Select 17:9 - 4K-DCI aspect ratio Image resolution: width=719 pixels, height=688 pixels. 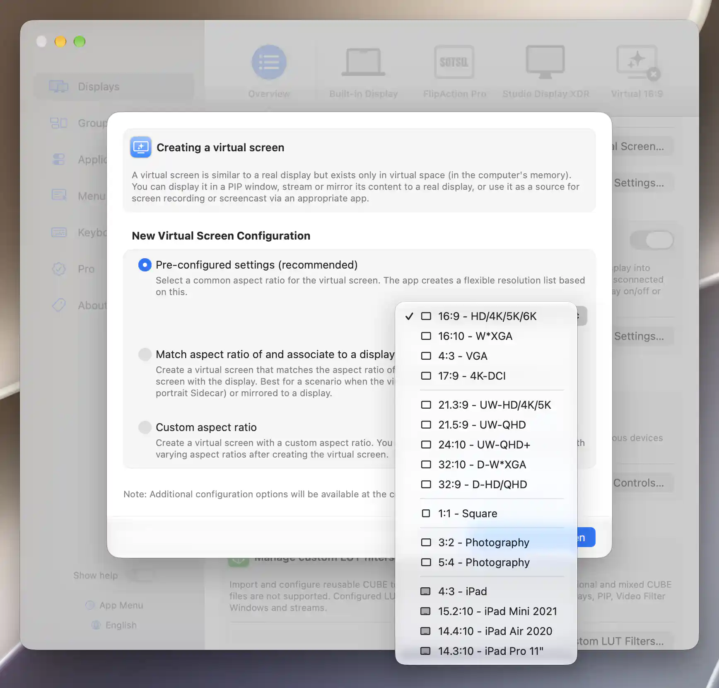point(486,376)
